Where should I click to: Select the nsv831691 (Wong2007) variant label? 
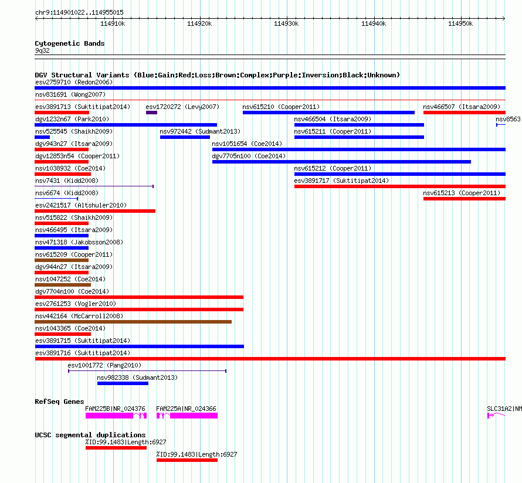pyautogui.click(x=70, y=94)
